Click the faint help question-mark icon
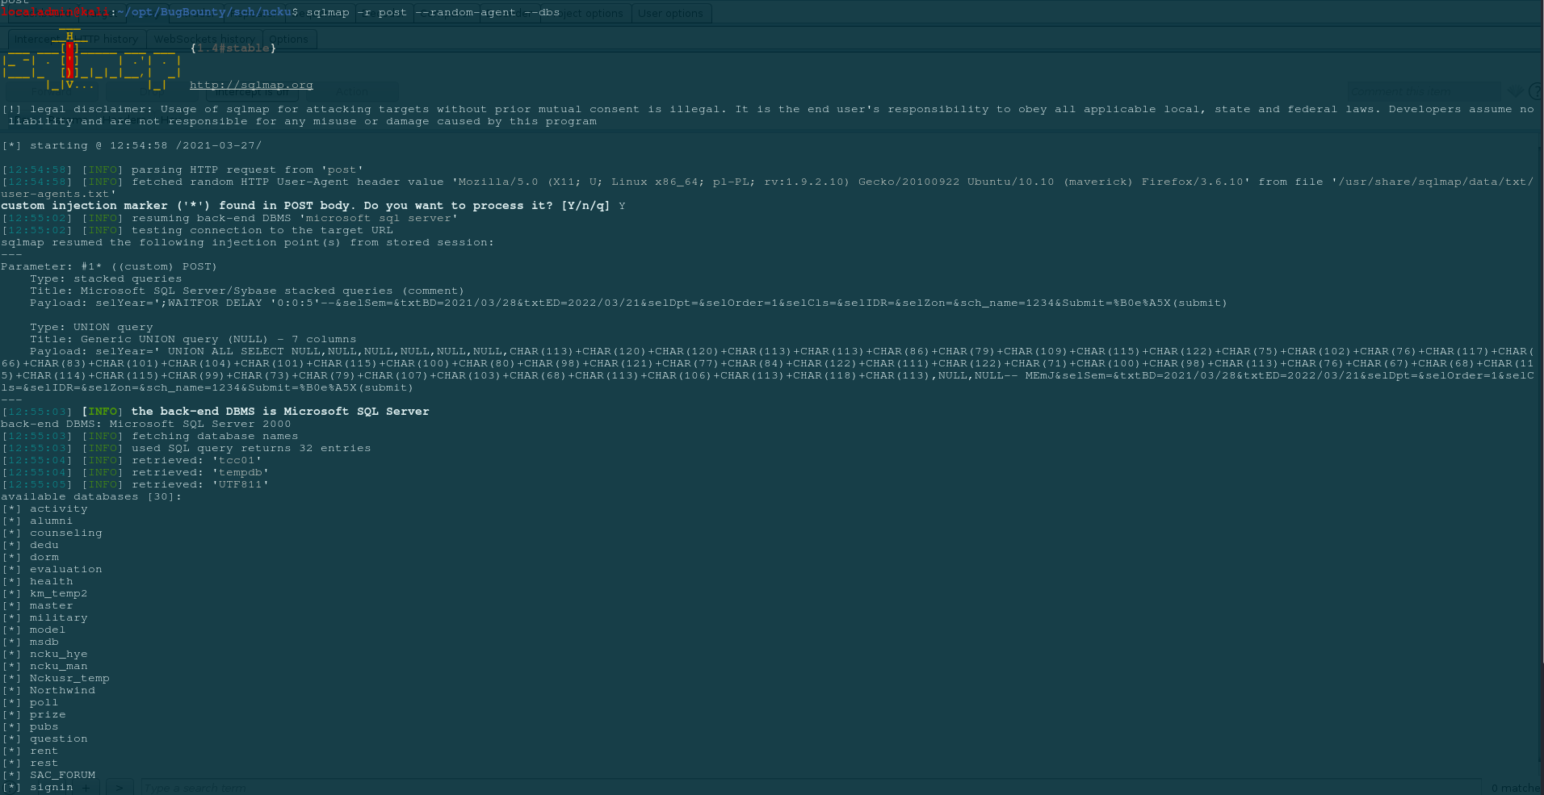 coord(1536,92)
